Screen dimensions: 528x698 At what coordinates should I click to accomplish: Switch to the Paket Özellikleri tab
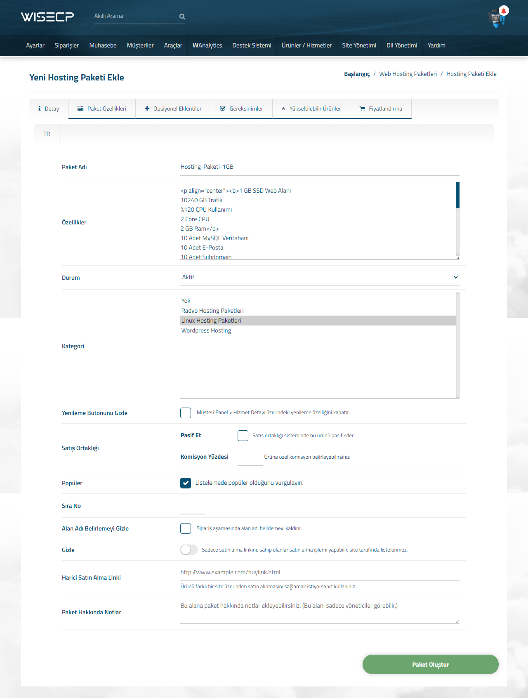[102, 108]
